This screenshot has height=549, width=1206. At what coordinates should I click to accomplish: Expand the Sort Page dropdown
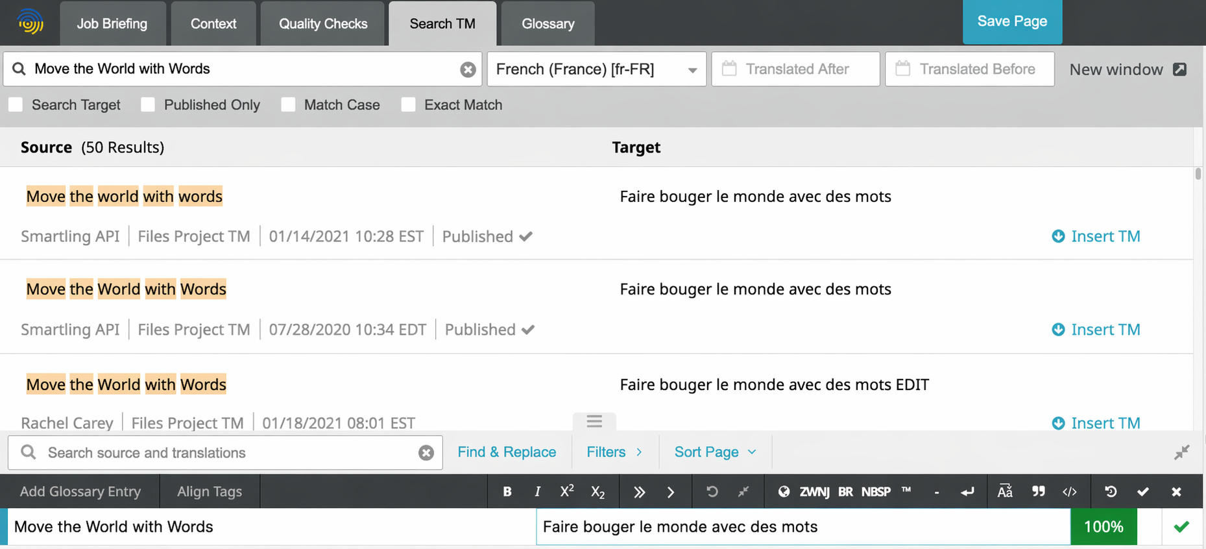715,452
